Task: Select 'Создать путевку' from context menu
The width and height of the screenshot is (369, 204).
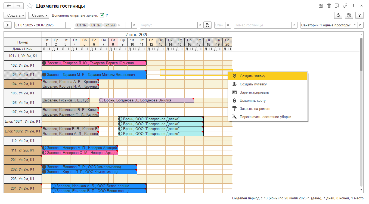Action: coord(253,84)
